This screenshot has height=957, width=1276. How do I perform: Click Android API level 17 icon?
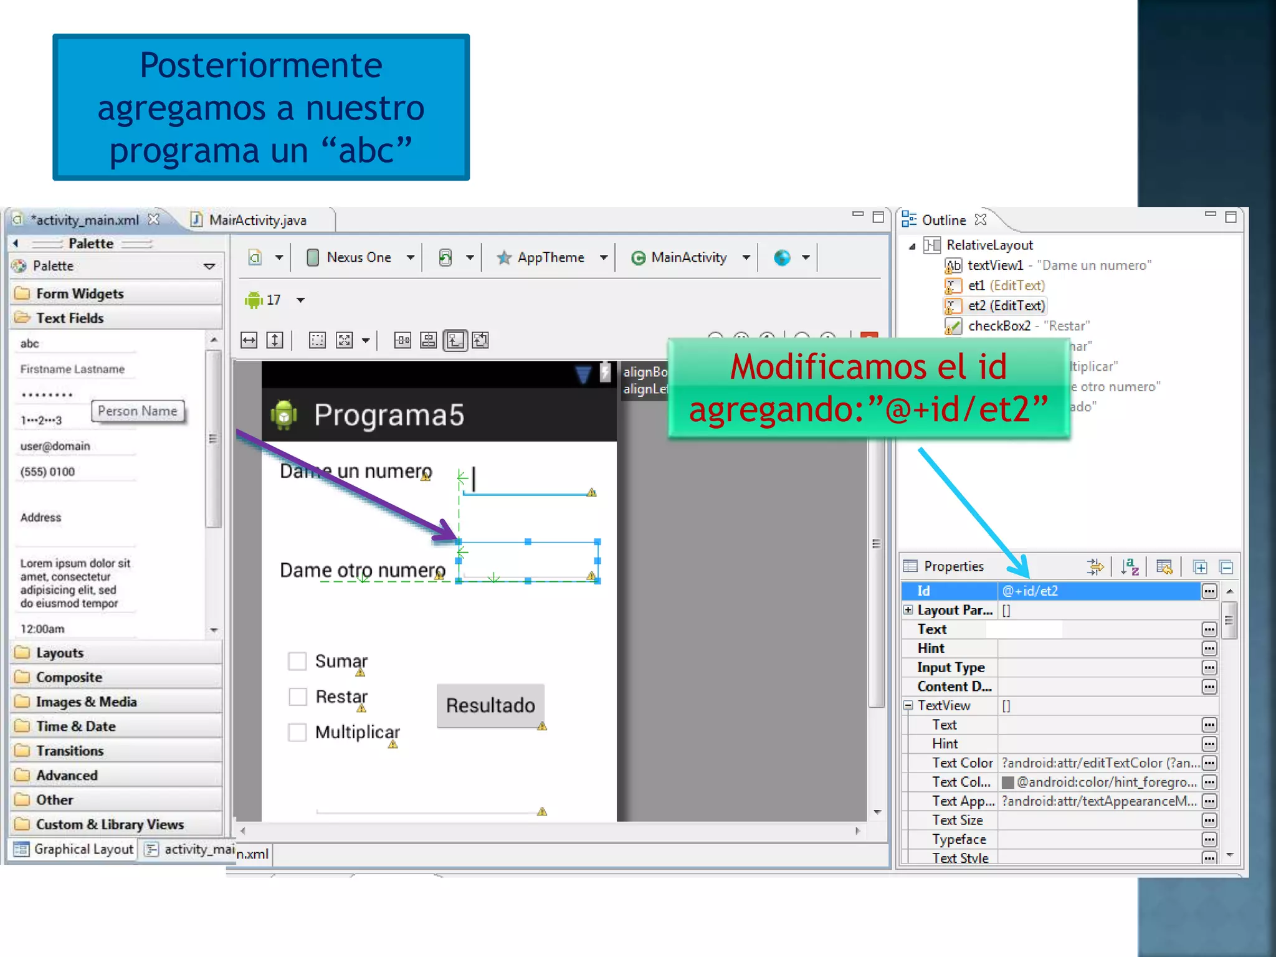tap(254, 300)
